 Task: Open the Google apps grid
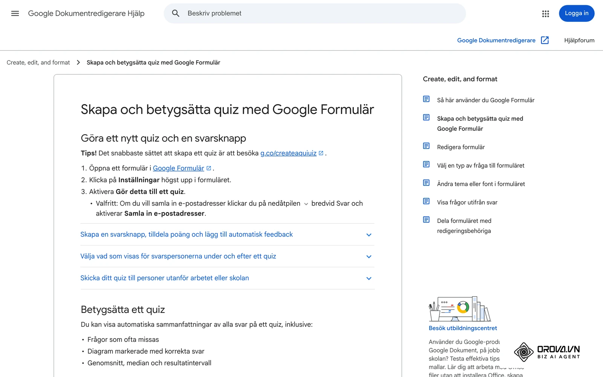tap(545, 14)
